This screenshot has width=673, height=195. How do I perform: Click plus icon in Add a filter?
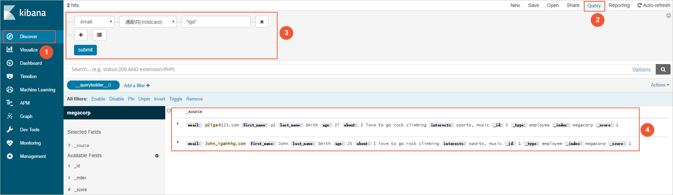148,85
